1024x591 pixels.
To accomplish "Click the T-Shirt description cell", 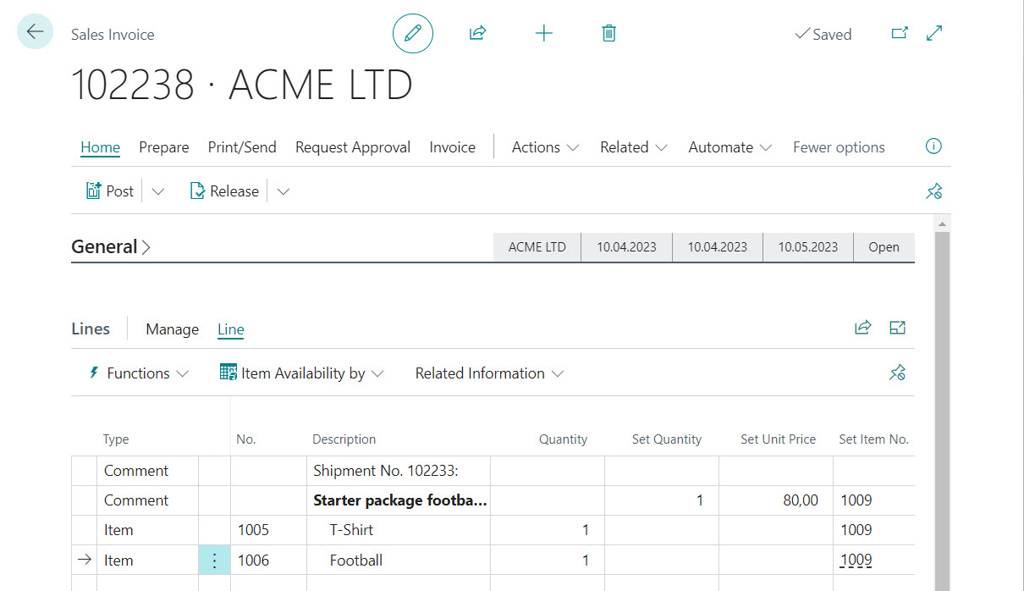I will pos(399,530).
